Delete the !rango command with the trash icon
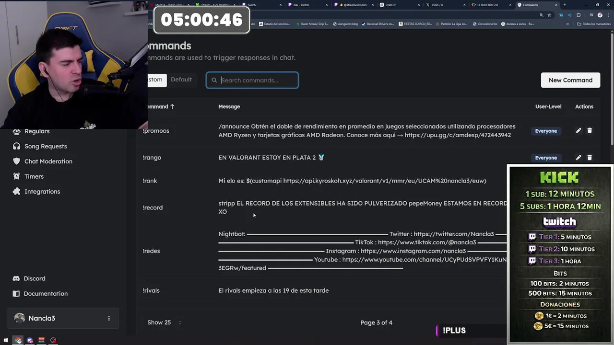 (x=590, y=158)
